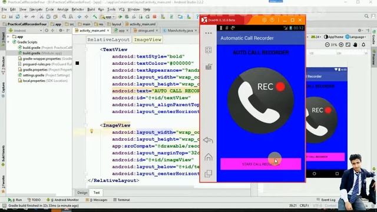
Task: Click the emulator Home icon
Action: (208, 157)
